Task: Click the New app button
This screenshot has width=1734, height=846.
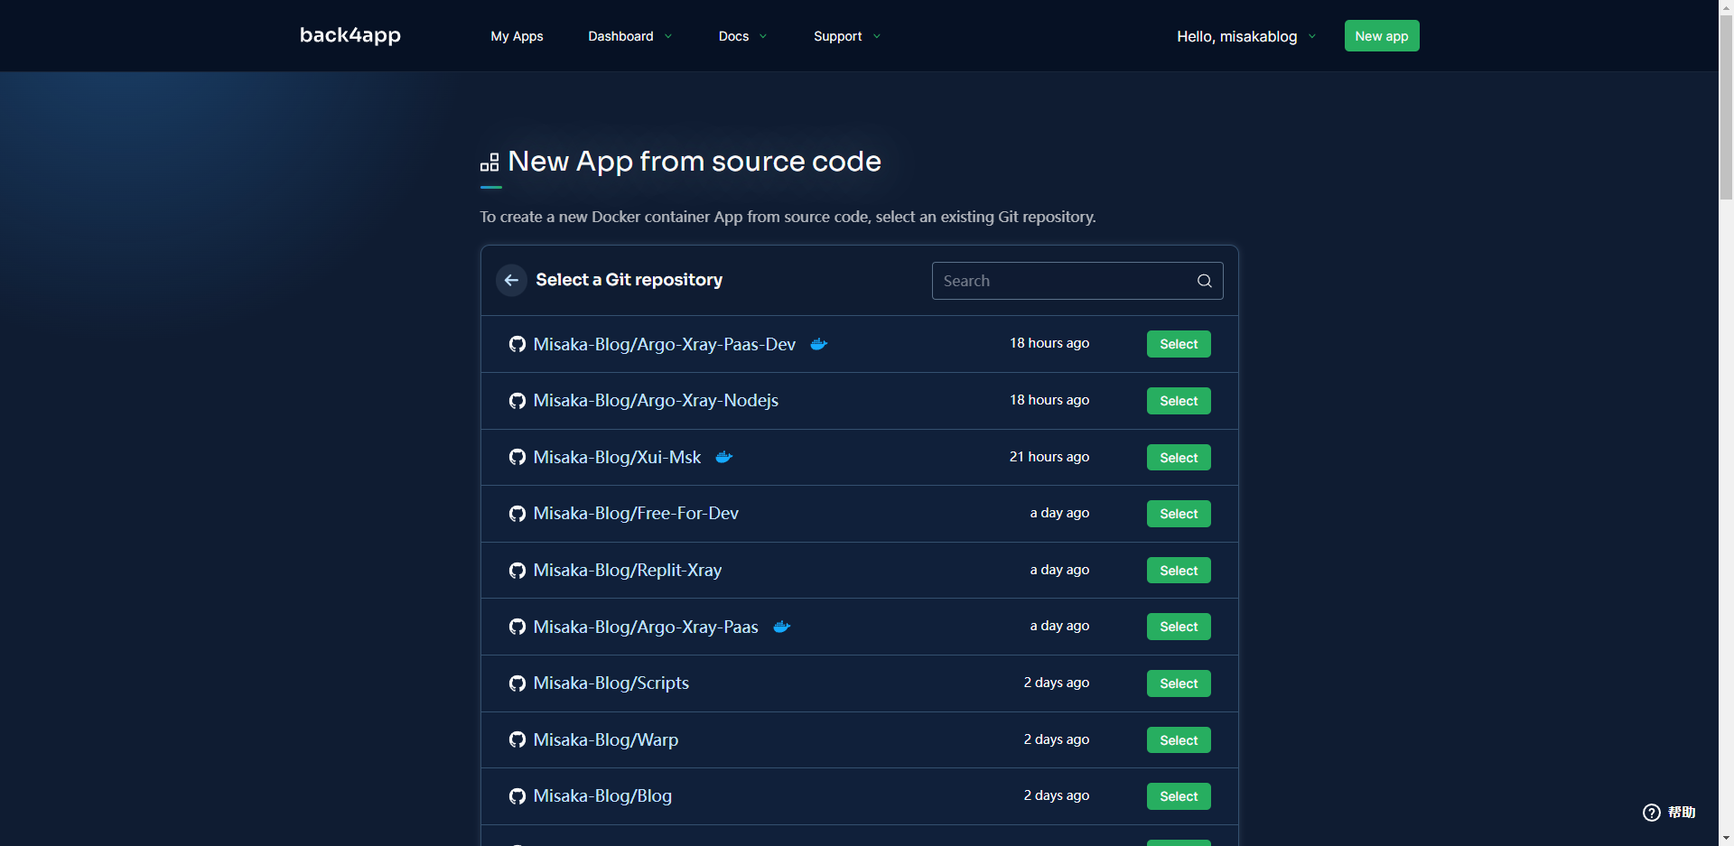Action: tap(1382, 36)
